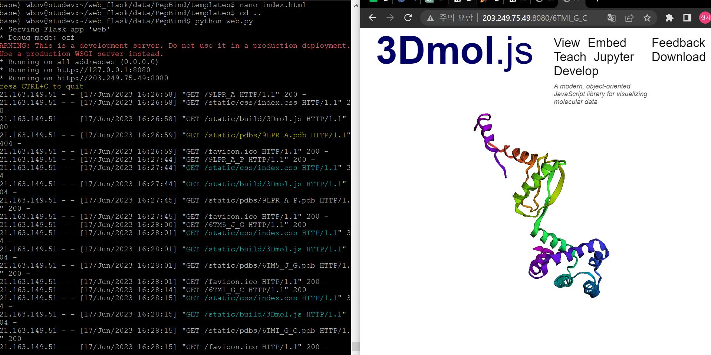Open the Embed link

point(607,43)
